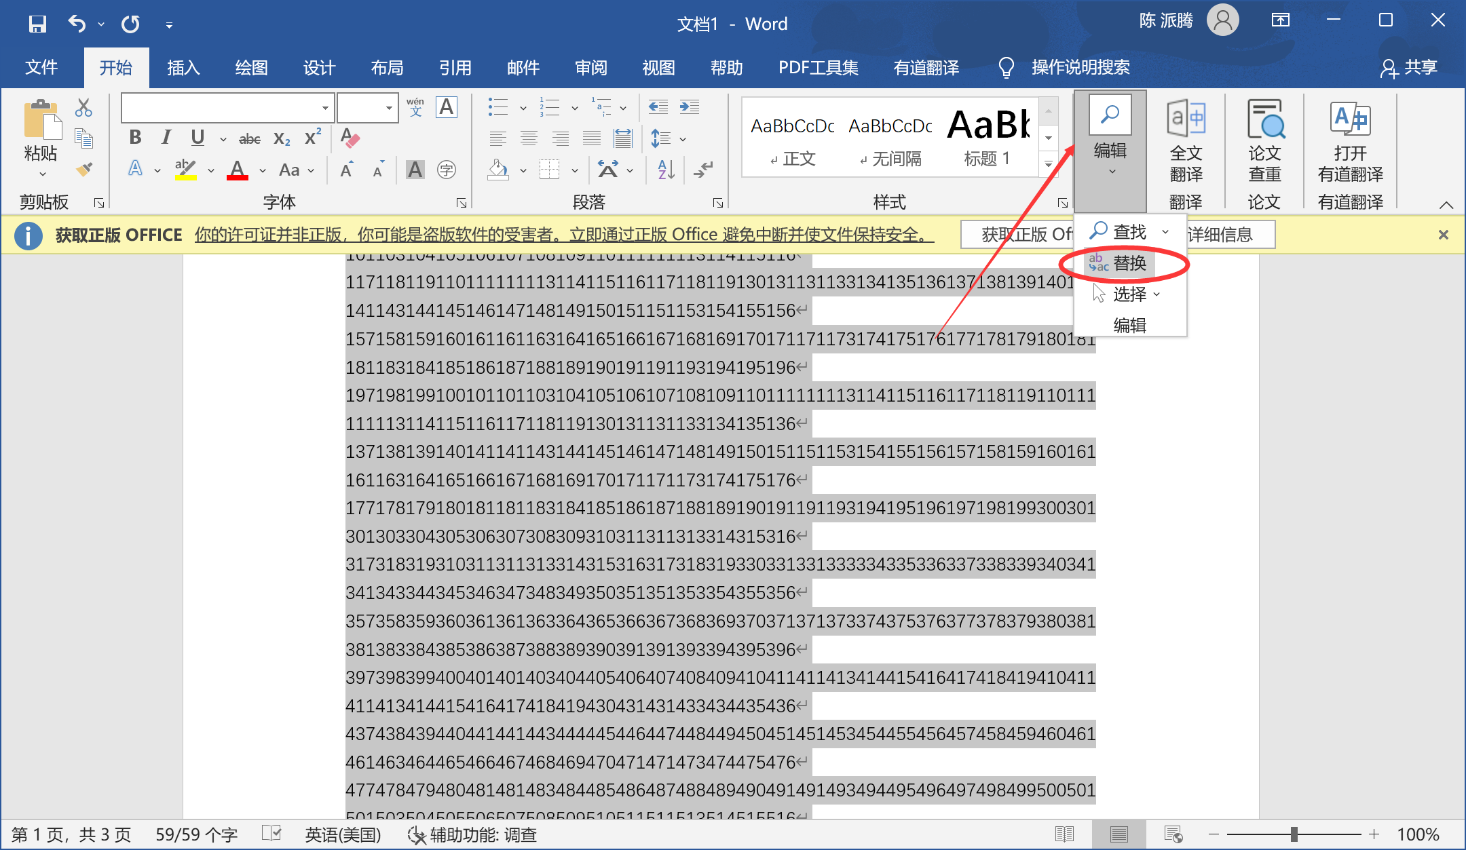The height and width of the screenshot is (850, 1466).
Task: Launch the paper duplicate check tool
Action: pyautogui.click(x=1264, y=141)
